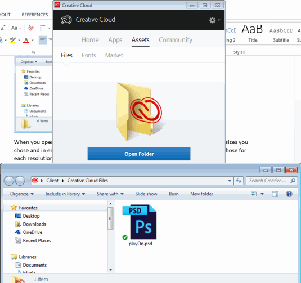Click the sidebar scrollbar thumb

pos(110,218)
